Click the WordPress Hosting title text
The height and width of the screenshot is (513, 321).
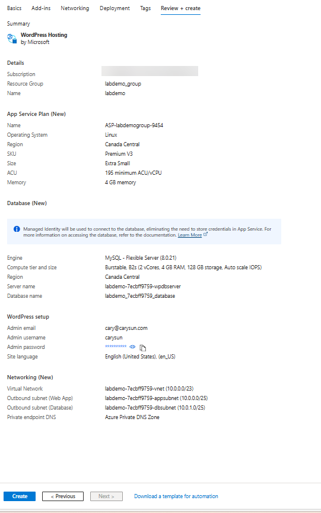44,35
